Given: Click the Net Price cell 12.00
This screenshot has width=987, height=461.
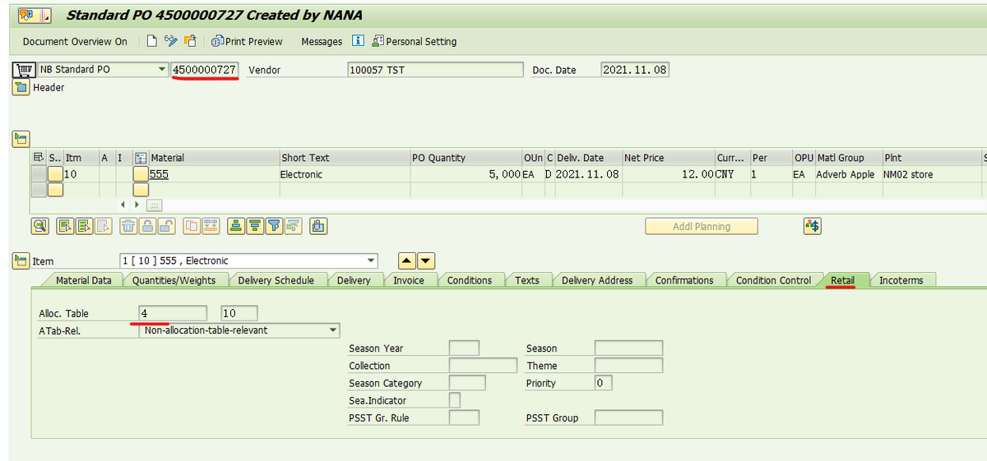Looking at the screenshot, I should point(668,174).
